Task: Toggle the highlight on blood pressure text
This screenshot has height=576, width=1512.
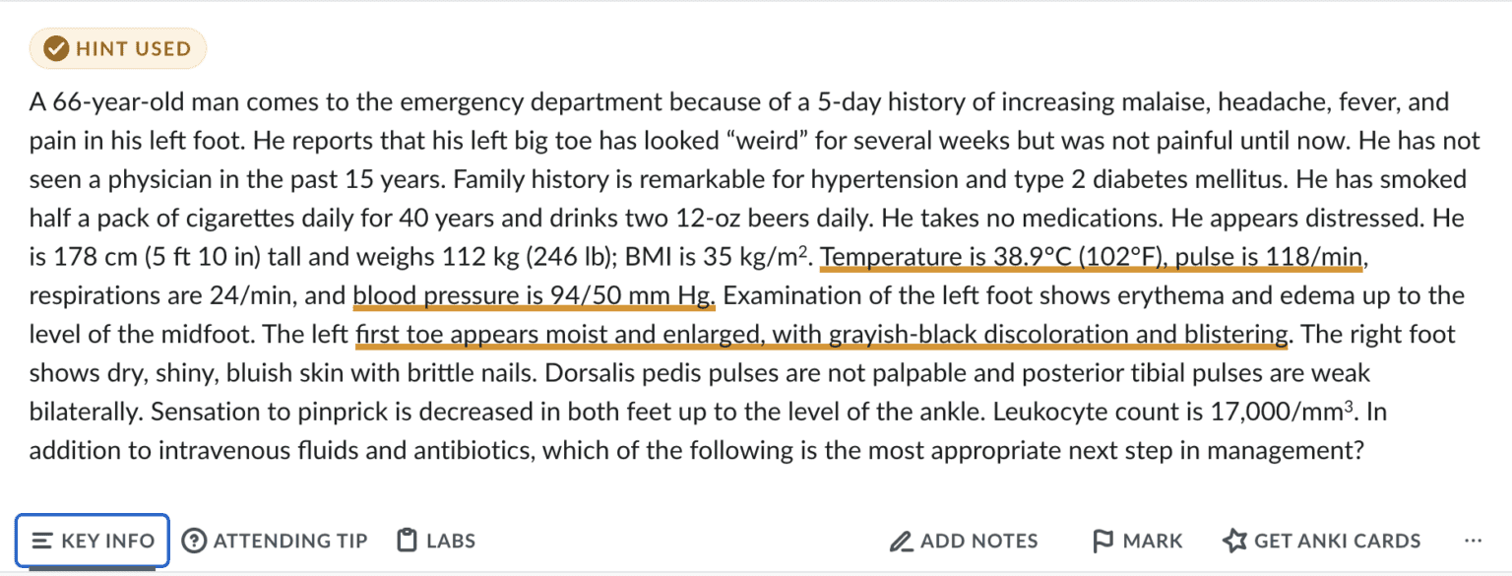Action: [x=535, y=294]
